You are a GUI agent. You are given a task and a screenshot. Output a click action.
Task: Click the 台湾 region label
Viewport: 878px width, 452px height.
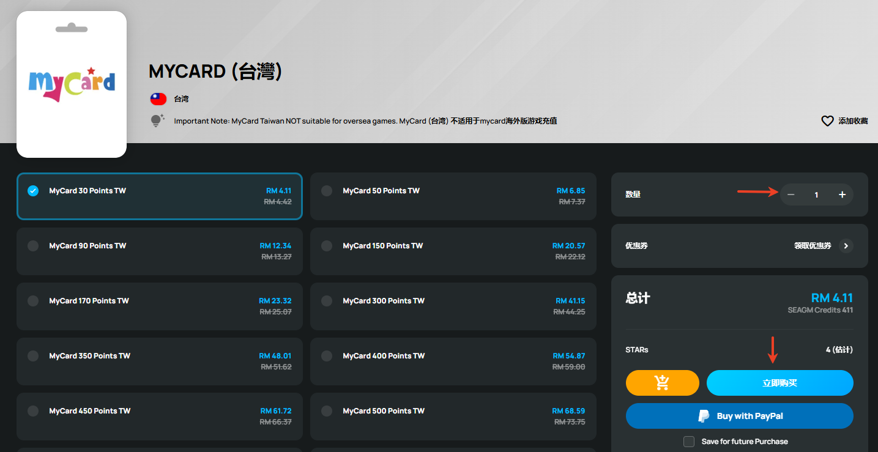pyautogui.click(x=181, y=98)
